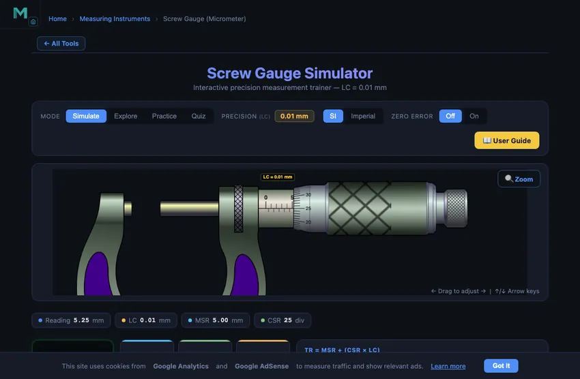Viewport: 580px width, 379px height.
Task: Click the micrometer lock nut ring
Action: pyautogui.click(x=239, y=209)
